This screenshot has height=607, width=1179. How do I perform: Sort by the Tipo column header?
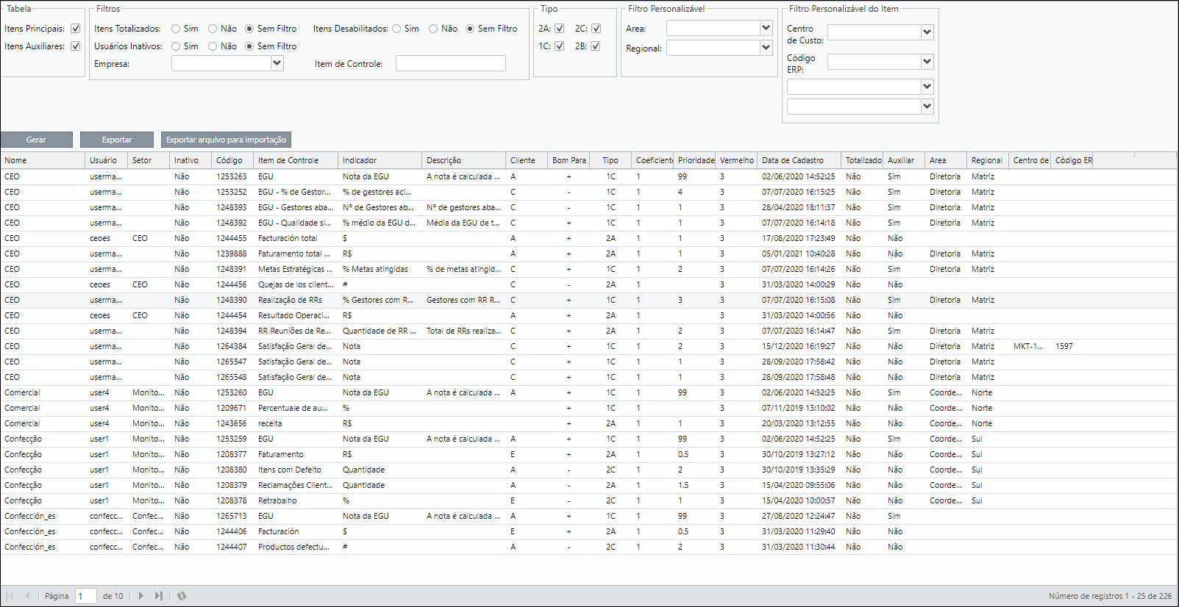tap(610, 160)
